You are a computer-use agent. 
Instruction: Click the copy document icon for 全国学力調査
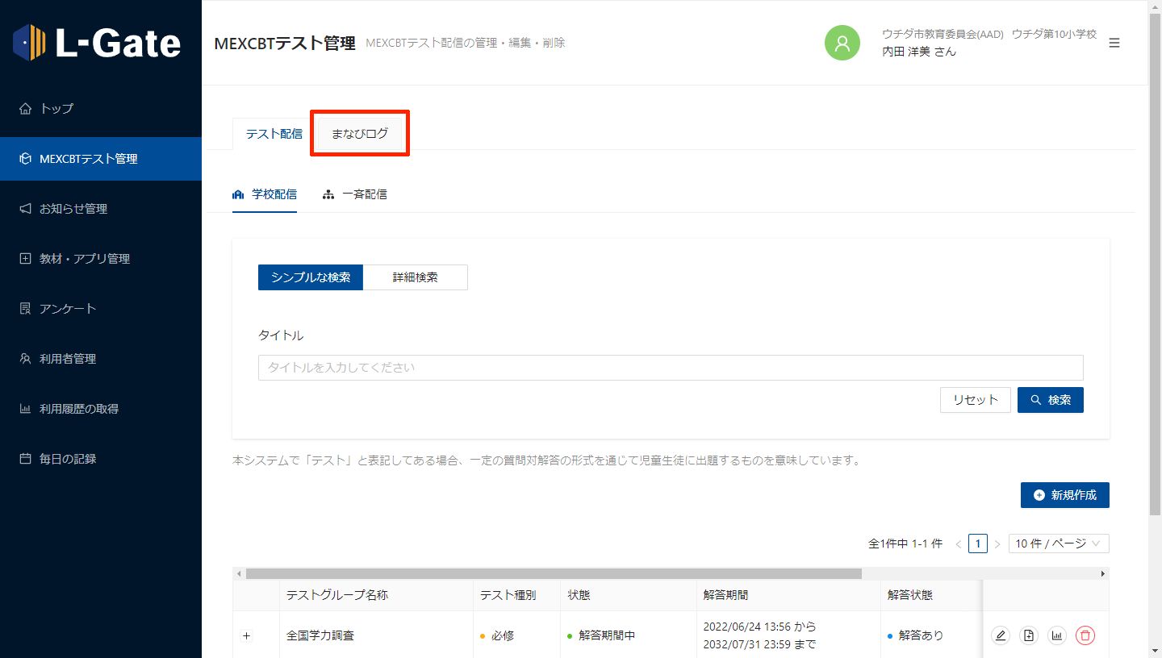point(1029,635)
